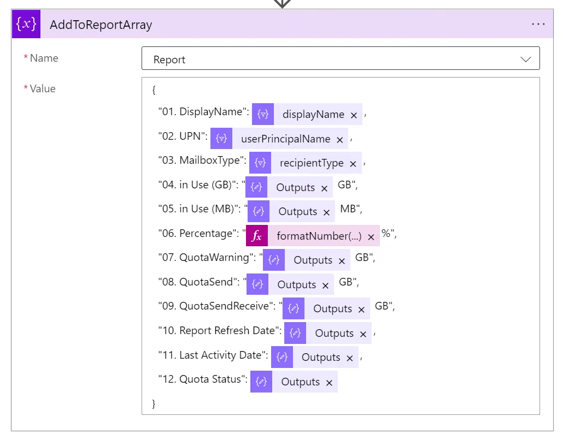Remove the userPrincipalName token
563x440 pixels.
(x=339, y=140)
